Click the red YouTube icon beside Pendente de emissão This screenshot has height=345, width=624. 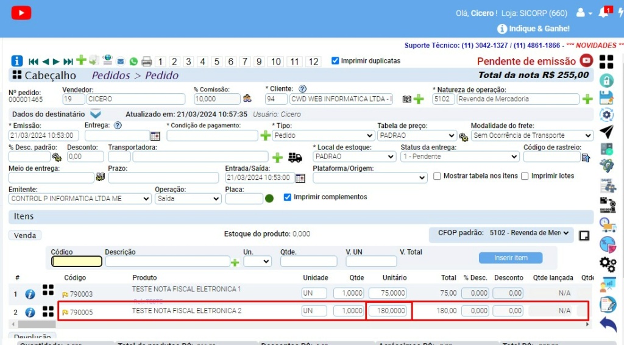(586, 60)
